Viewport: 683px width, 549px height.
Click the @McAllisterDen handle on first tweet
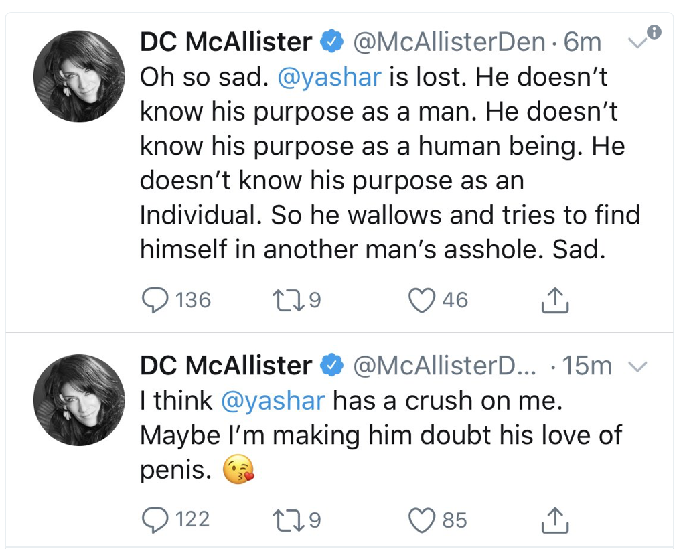pos(449,43)
